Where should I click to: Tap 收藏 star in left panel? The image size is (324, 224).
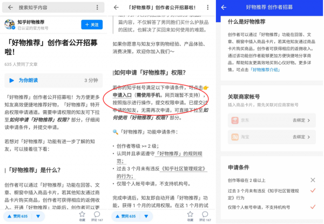(82, 216)
